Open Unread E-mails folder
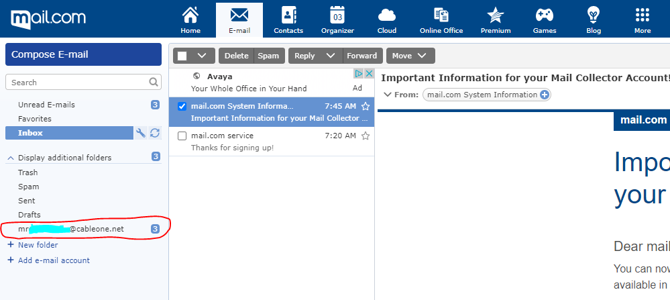 [x=46, y=105]
